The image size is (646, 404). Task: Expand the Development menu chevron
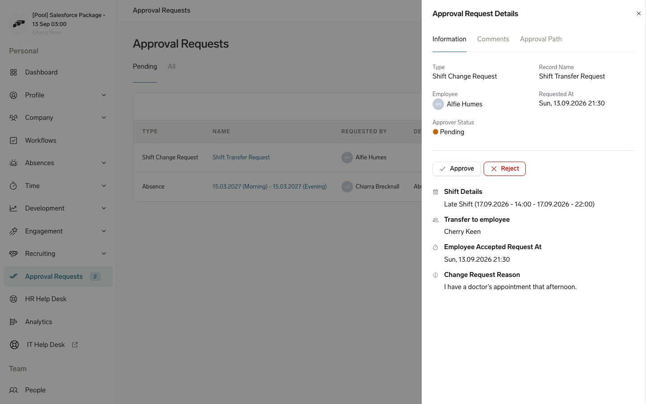click(x=104, y=208)
